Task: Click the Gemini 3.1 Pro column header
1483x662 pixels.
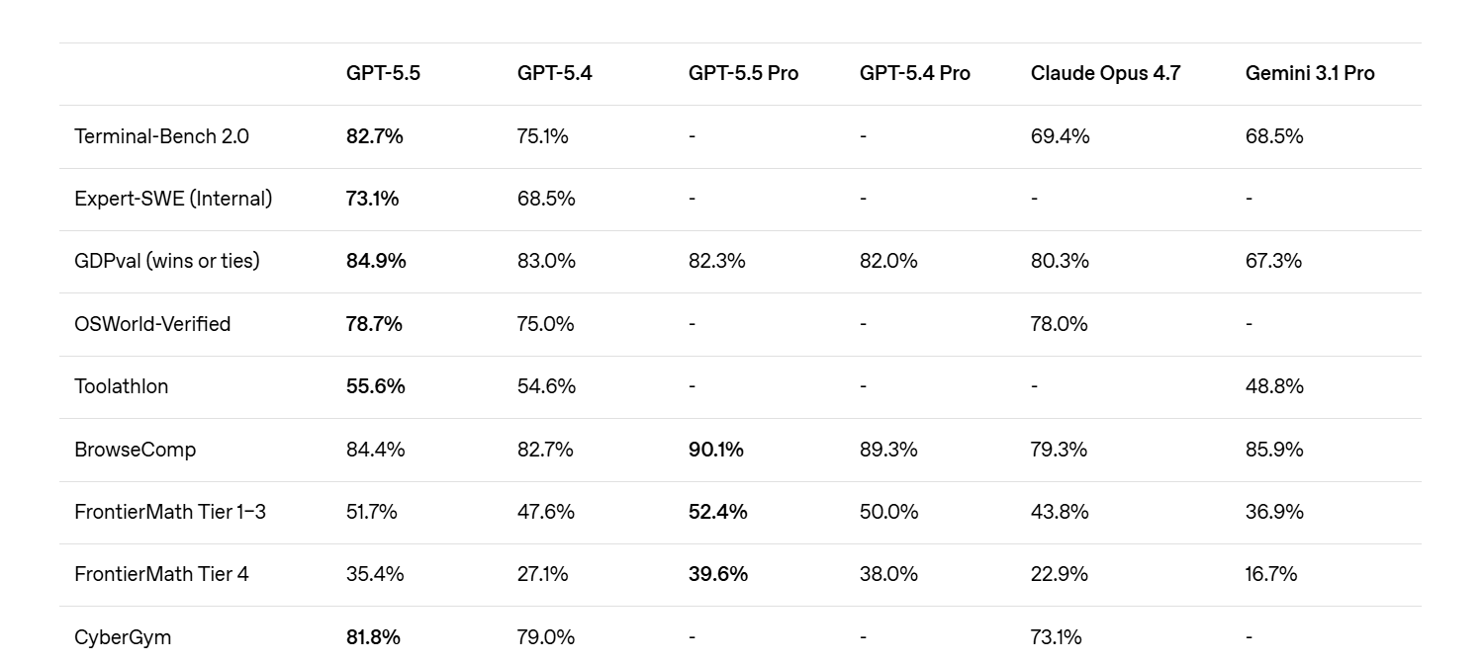Action: tap(1309, 73)
